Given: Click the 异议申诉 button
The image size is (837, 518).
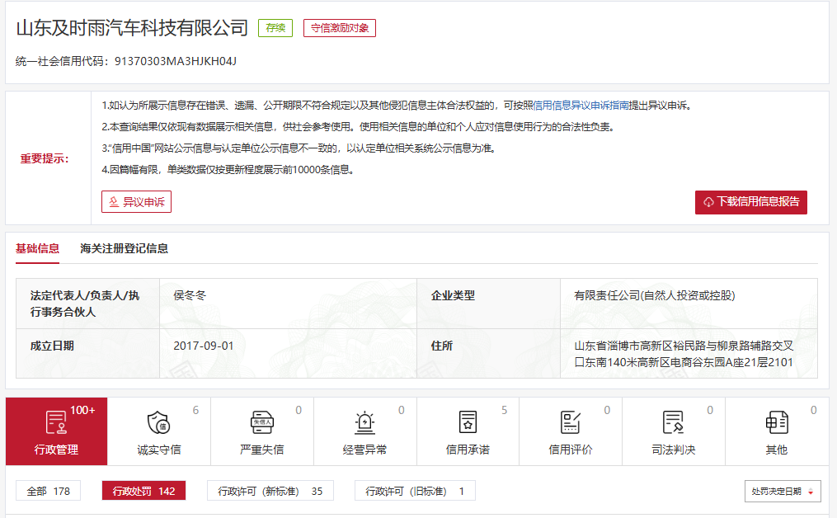Looking at the screenshot, I should 136,202.
